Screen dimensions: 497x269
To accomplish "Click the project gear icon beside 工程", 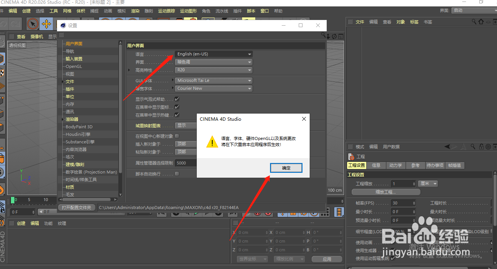I will 351,156.
